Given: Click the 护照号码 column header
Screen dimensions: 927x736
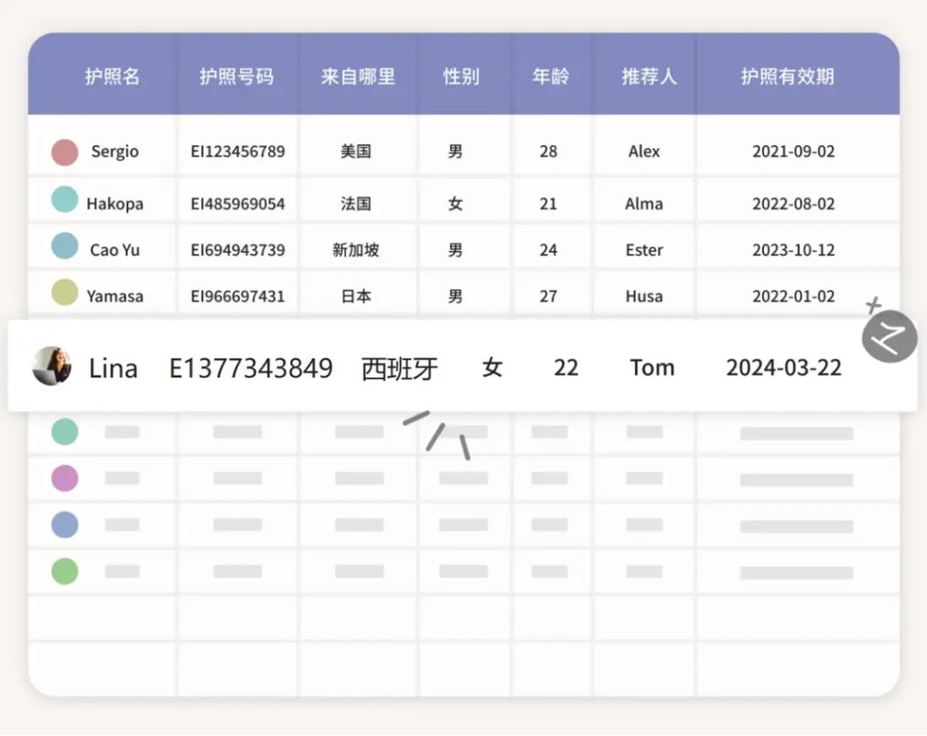Looking at the screenshot, I should (236, 76).
